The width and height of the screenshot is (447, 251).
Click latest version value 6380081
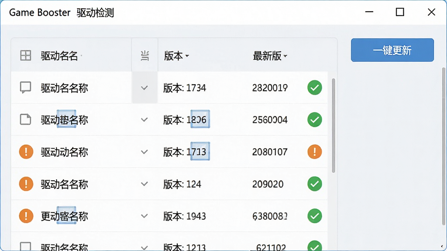click(270, 216)
